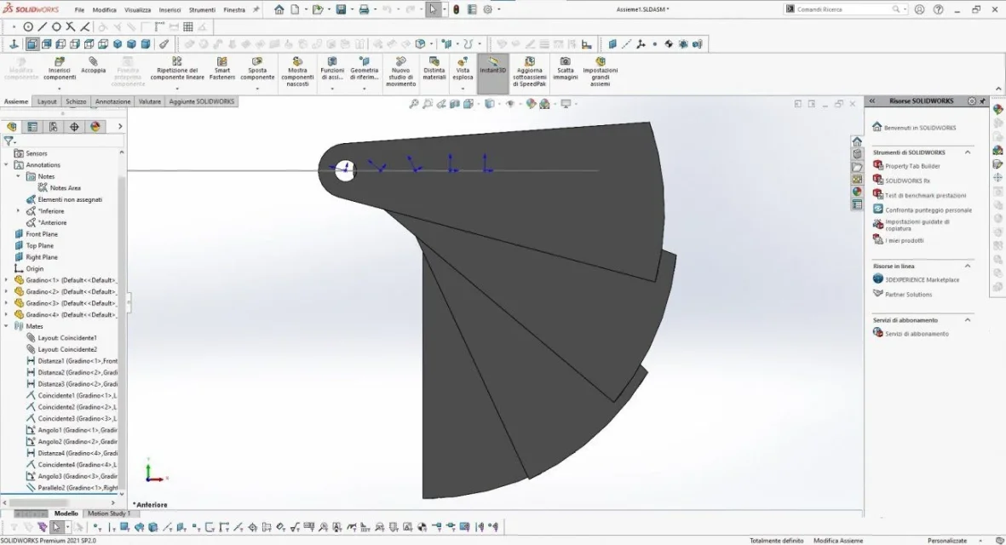Image resolution: width=1006 pixels, height=545 pixels.
Task: Pin the menu bar with the pushpin
Action: 256,9
